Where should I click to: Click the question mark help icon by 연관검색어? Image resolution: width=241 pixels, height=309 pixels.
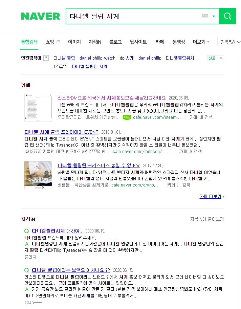tap(46, 58)
